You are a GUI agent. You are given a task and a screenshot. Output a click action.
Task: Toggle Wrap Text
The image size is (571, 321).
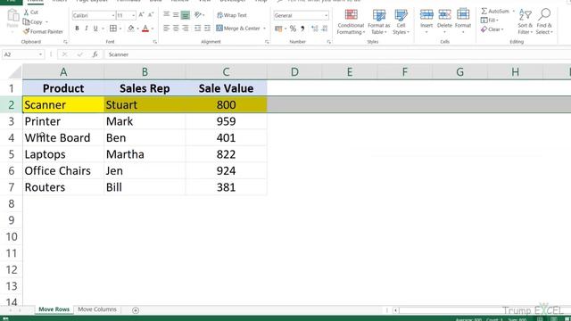click(x=232, y=15)
